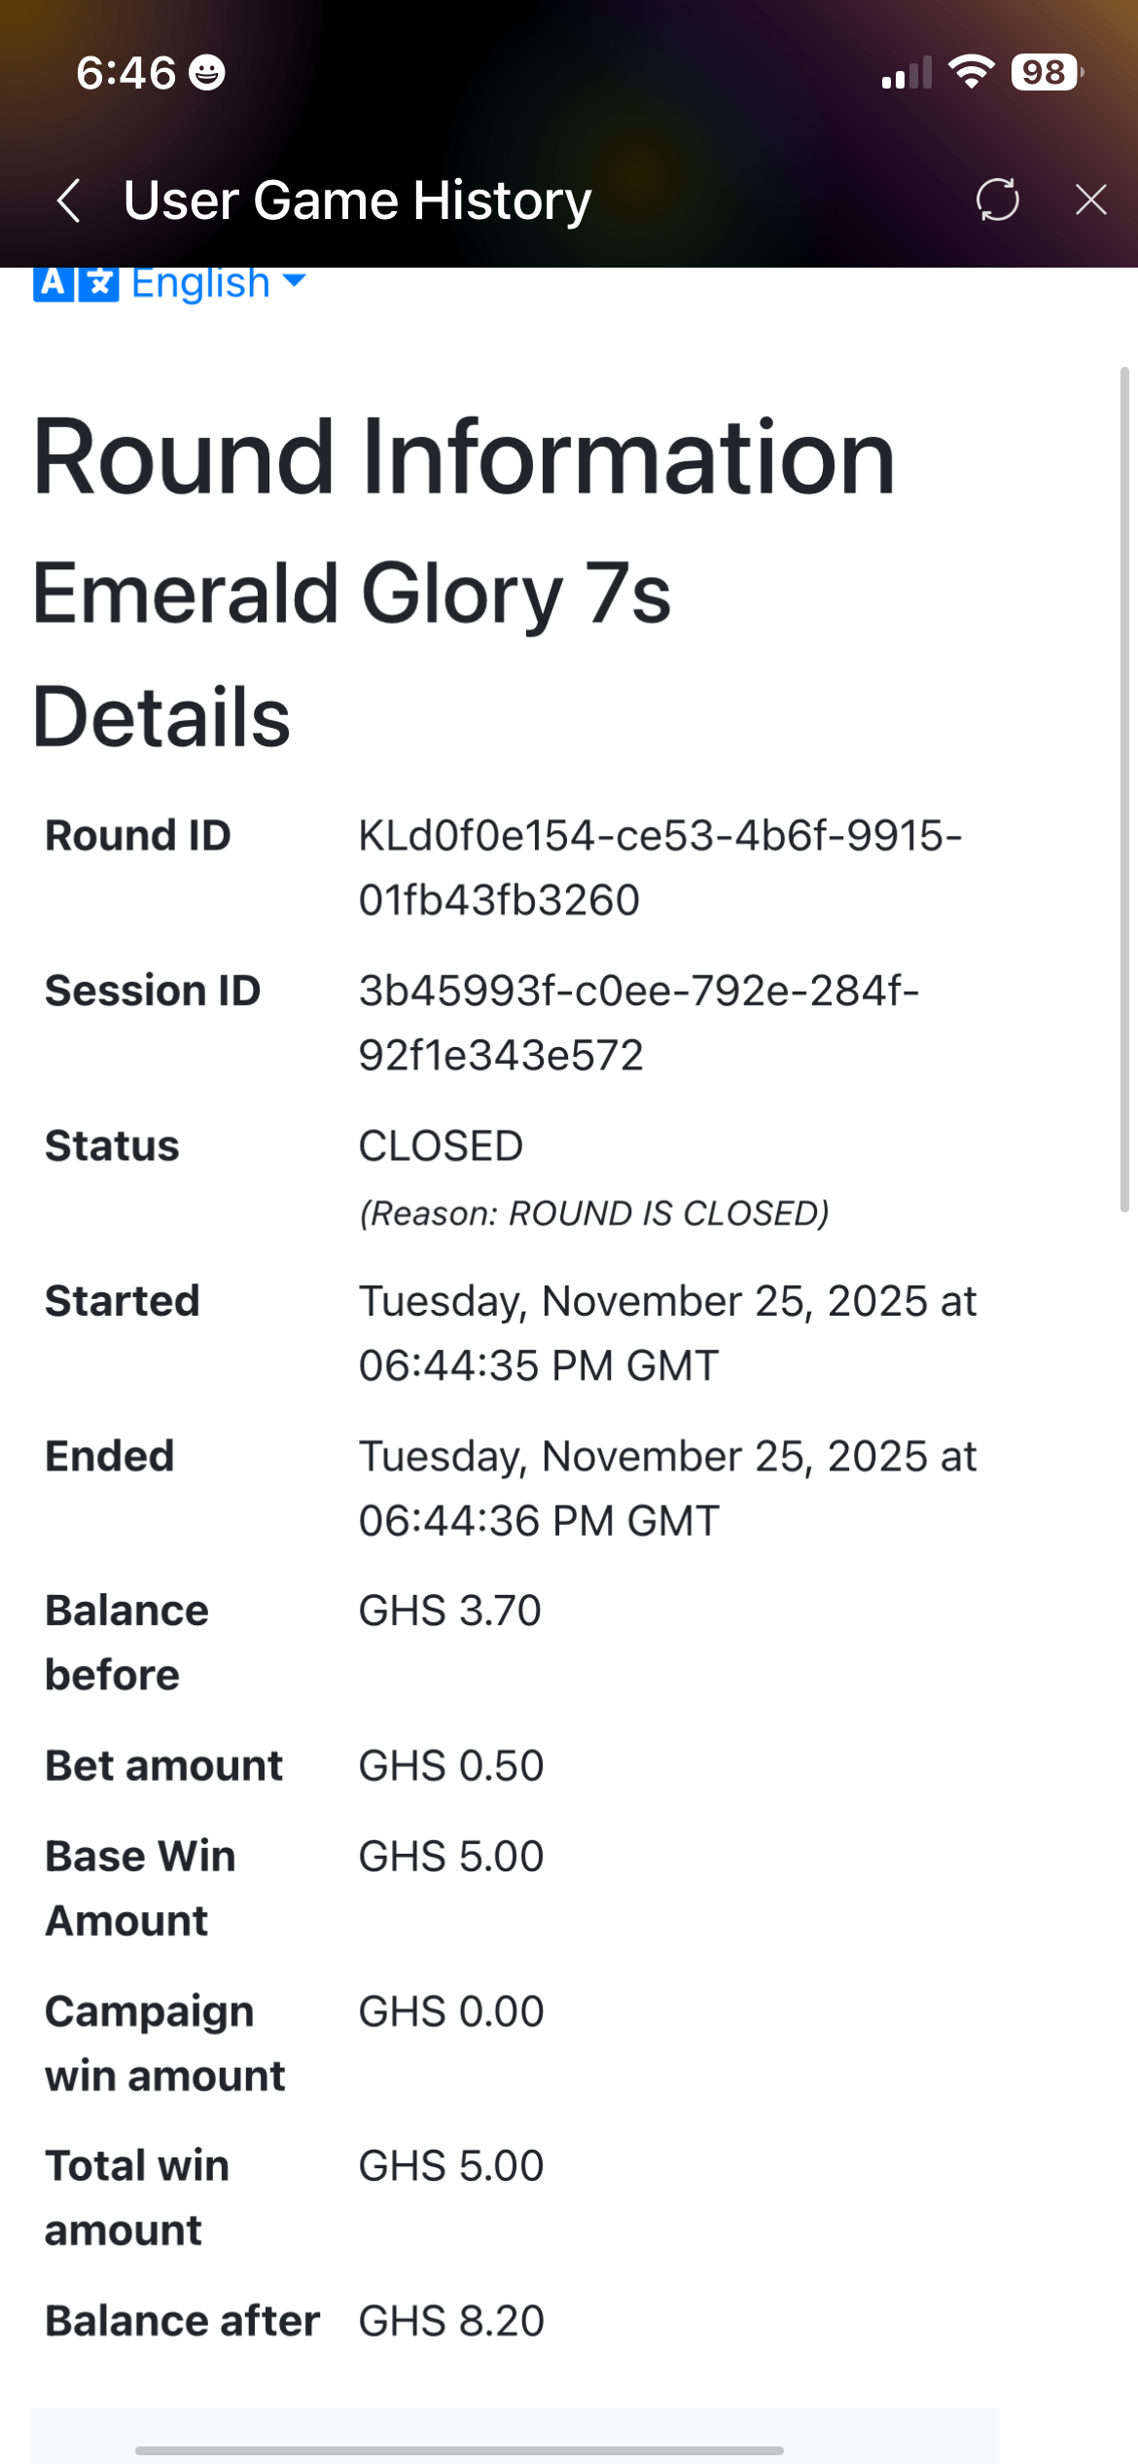This screenshot has width=1138, height=2464.
Task: Close the User Game History view
Action: click(1091, 200)
